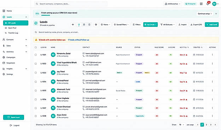Viewport: 221px width, 130px height.
Task: Expand the Activities sidebar section
Action: coord(26,52)
